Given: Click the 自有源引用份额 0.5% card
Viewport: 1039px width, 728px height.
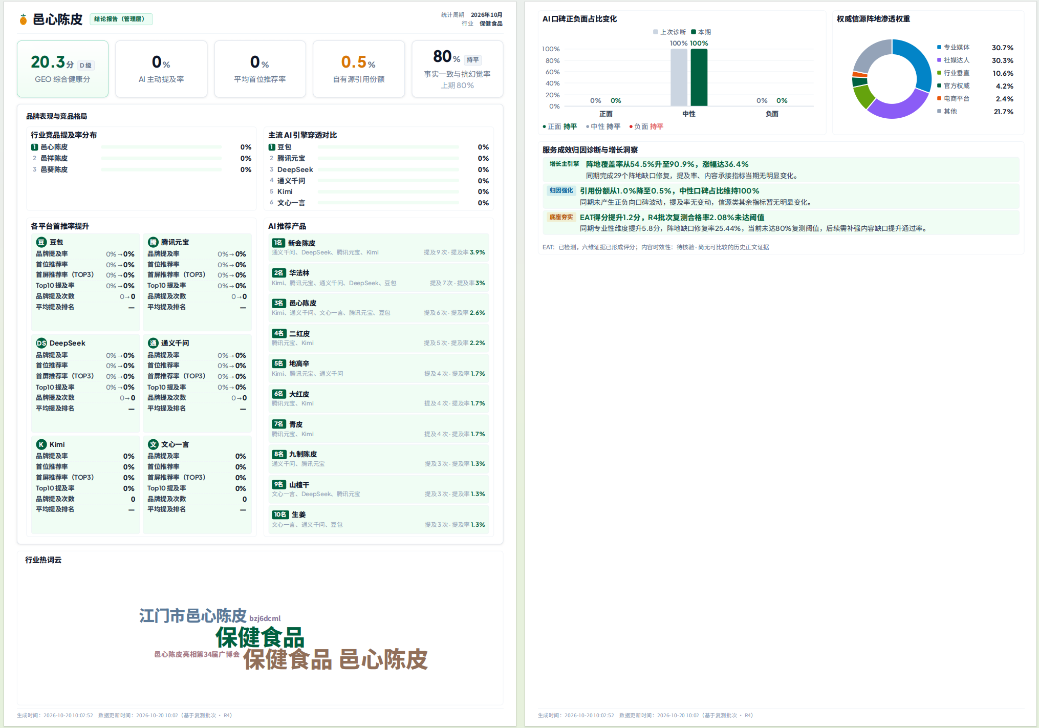Looking at the screenshot, I should pos(359,69).
